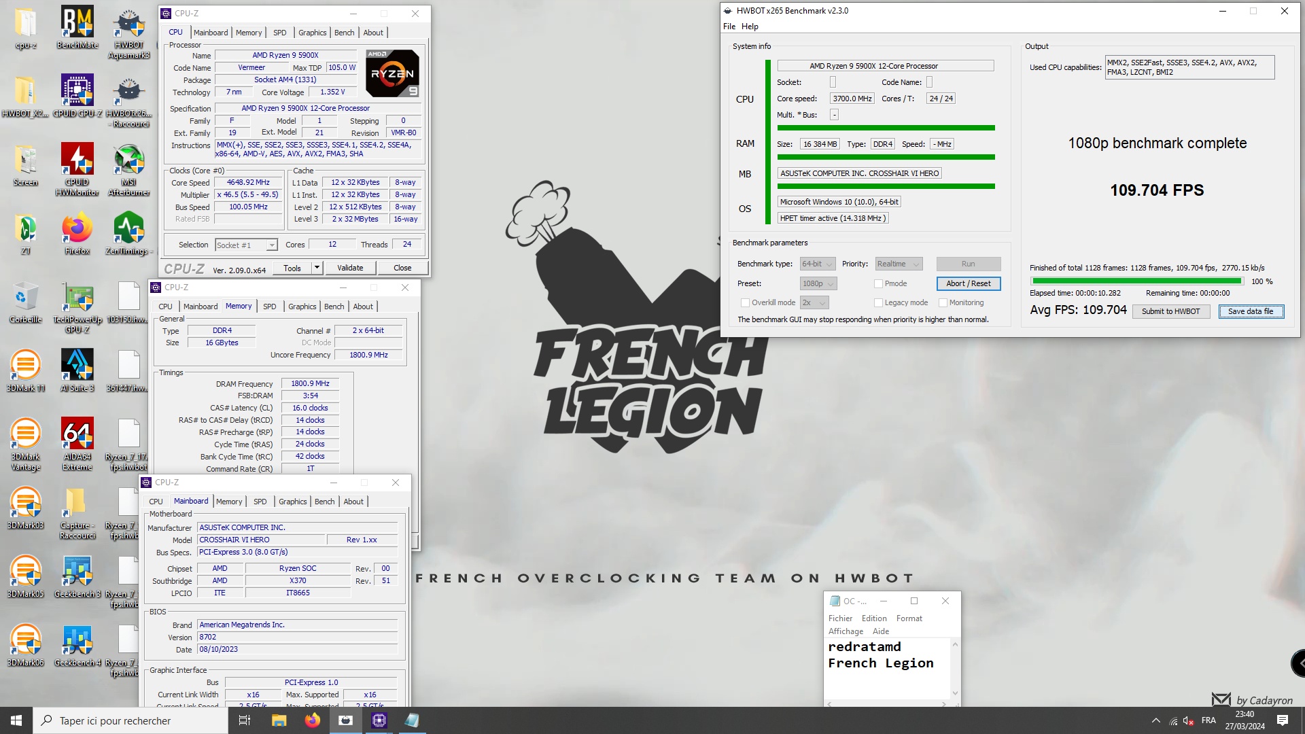Open the 3DMark06 desktop shortcut
Image resolution: width=1305 pixels, height=734 pixels.
25,645
